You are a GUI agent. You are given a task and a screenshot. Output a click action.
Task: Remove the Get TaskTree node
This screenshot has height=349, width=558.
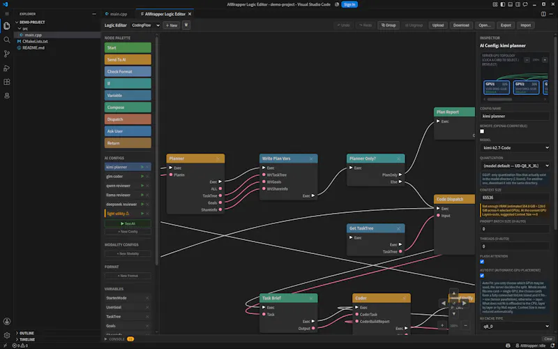pyautogui.click(x=398, y=228)
